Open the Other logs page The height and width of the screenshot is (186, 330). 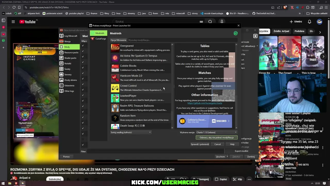point(69,91)
